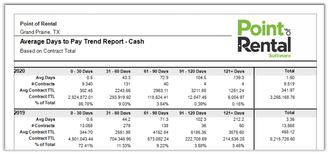The image size is (329, 154).
Task: Click the 72.41% percent of total cell
Action: (85, 145)
